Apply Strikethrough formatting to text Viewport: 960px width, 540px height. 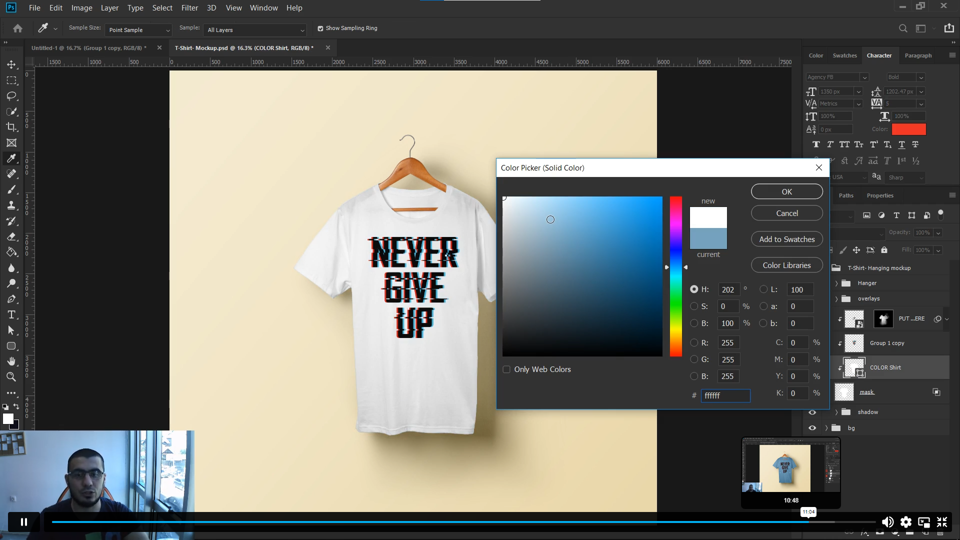pos(915,144)
